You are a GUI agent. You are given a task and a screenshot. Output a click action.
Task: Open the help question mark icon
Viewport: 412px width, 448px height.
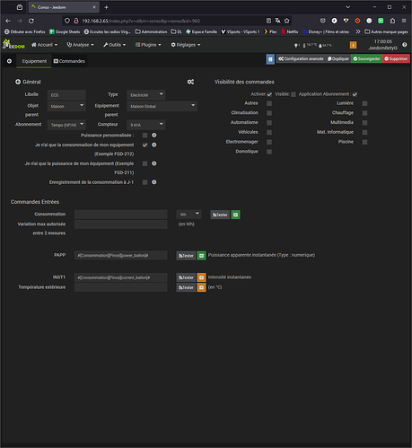(x=405, y=45)
